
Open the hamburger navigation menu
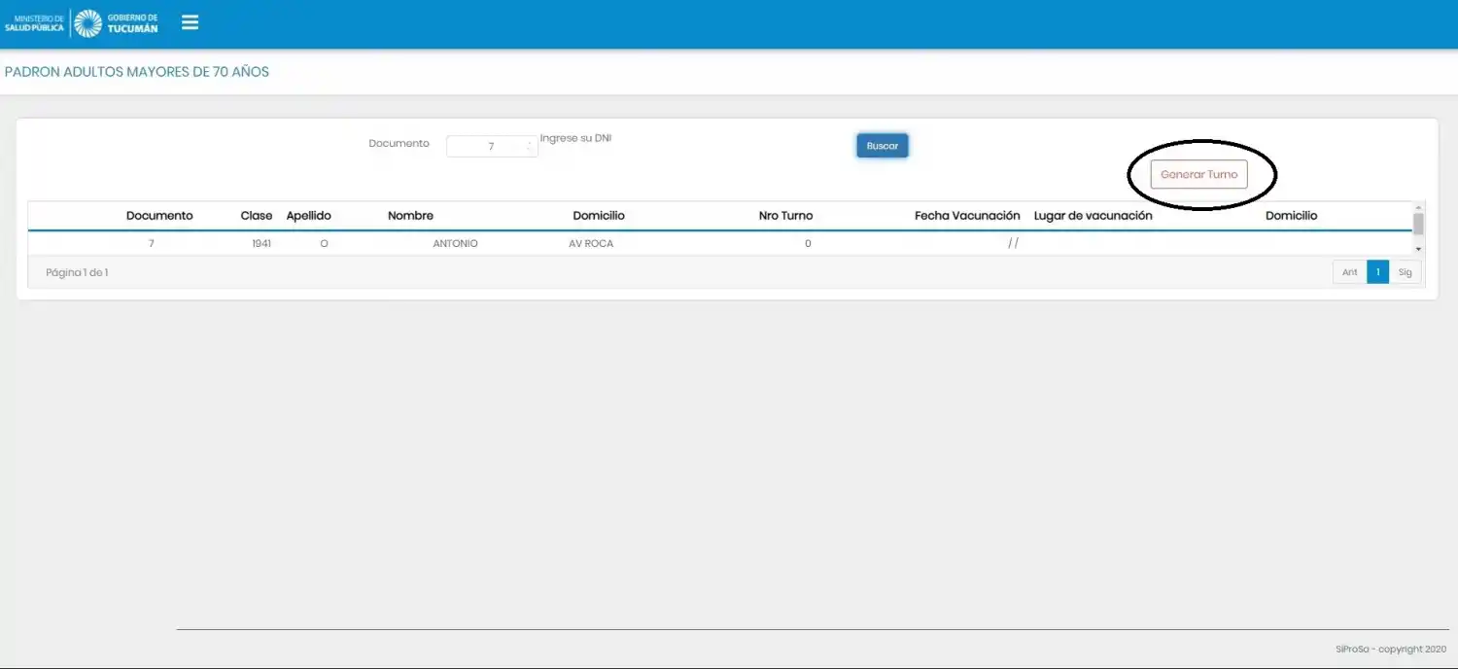coord(190,22)
